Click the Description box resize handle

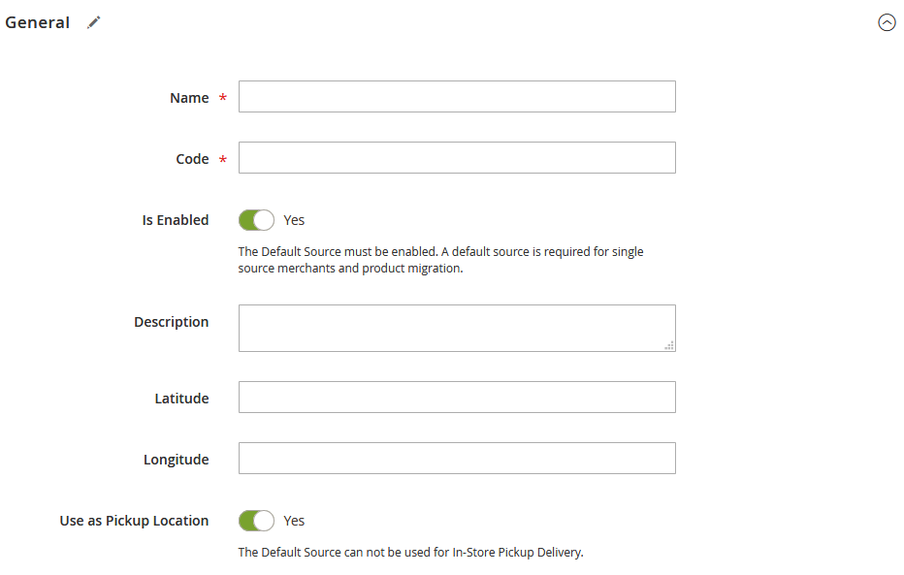click(x=668, y=346)
